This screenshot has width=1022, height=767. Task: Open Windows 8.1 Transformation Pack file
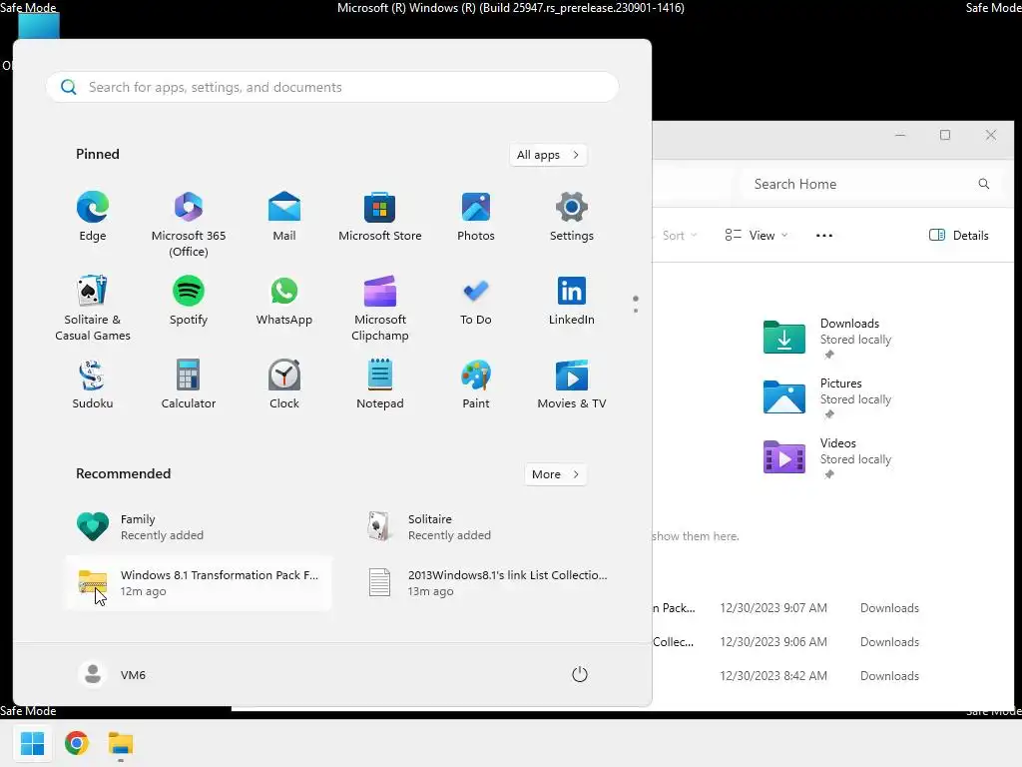[199, 583]
